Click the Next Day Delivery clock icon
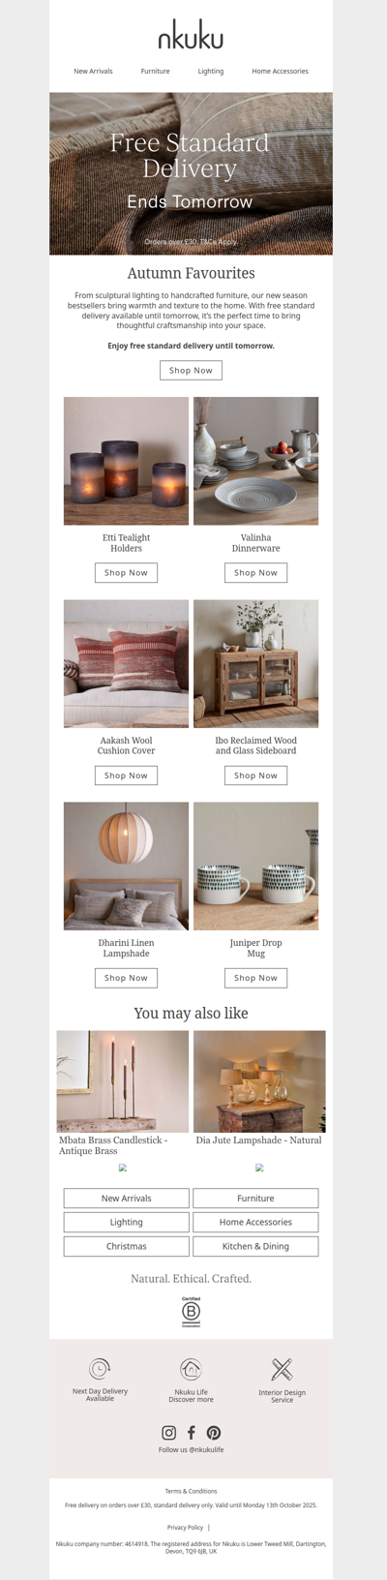 tap(100, 1369)
